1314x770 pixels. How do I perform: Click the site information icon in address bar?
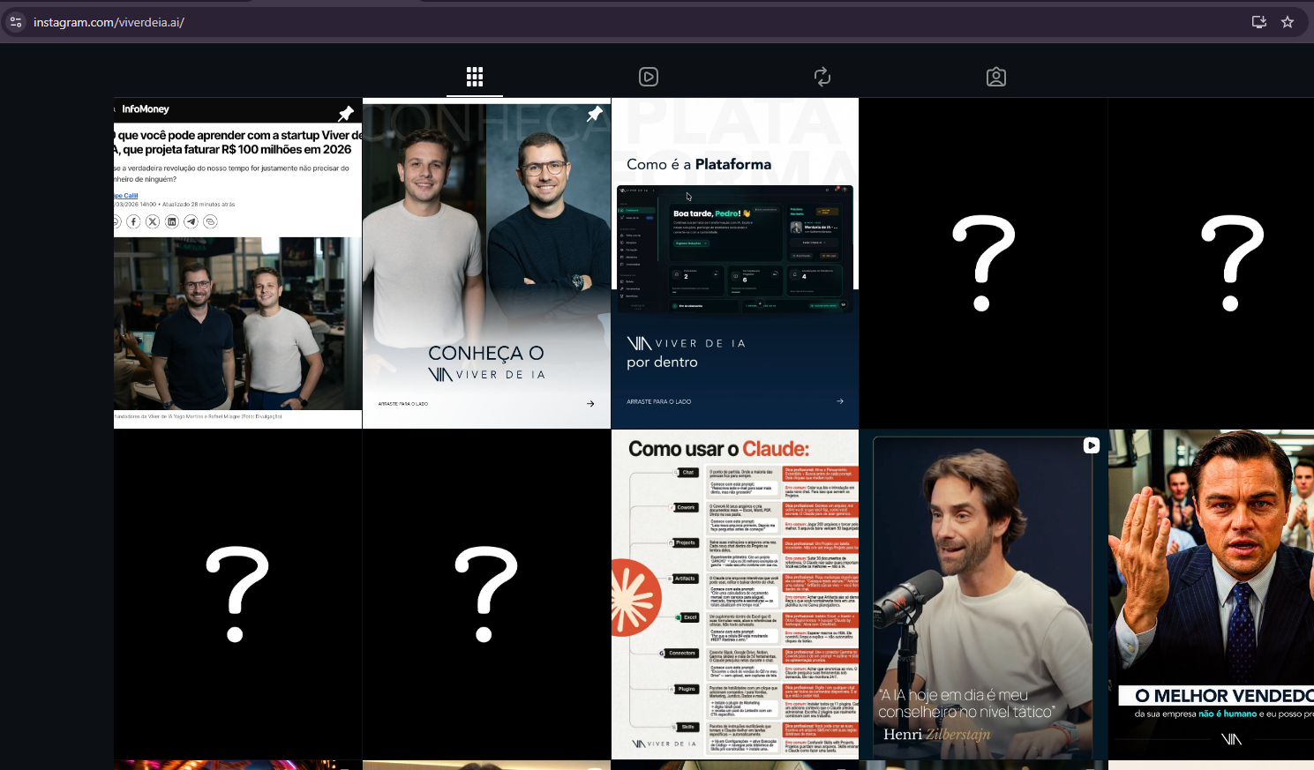pyautogui.click(x=16, y=22)
